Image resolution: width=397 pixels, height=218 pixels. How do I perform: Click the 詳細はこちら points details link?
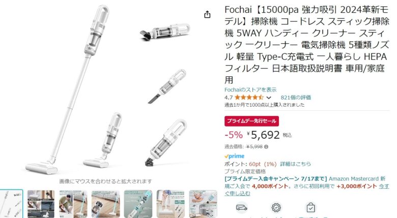296,164
